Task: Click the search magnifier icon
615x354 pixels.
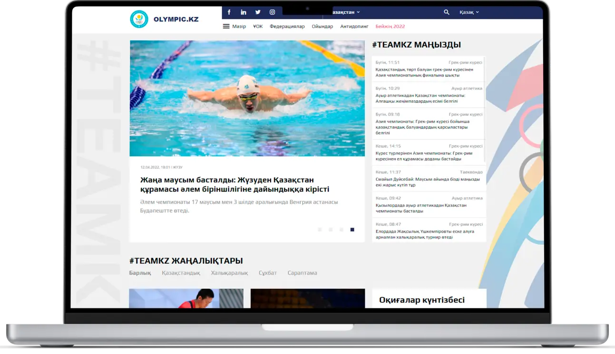Action: click(x=447, y=12)
